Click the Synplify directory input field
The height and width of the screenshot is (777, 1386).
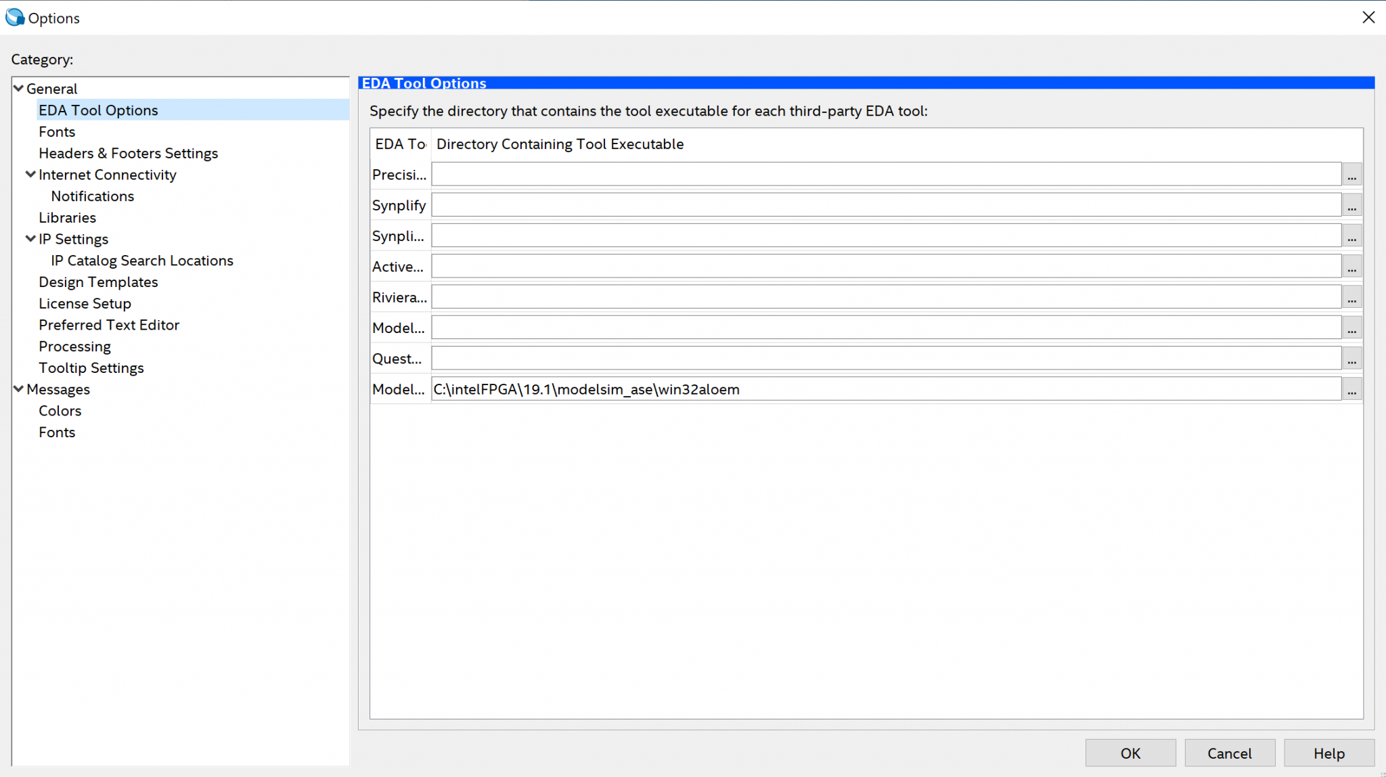click(885, 205)
